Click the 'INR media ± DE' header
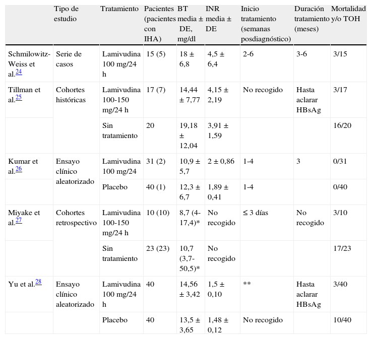Viewport: 372px width, 339px height. click(x=219, y=19)
